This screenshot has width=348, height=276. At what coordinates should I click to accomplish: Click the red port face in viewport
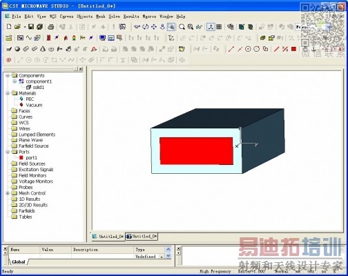click(x=196, y=151)
